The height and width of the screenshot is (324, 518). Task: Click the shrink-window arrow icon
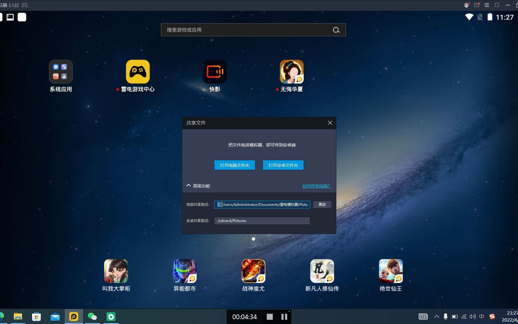[x=497, y=5]
